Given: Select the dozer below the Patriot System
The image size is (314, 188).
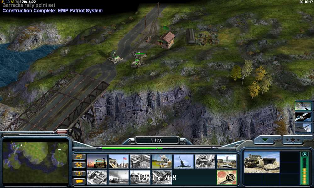Looking at the screenshot, I should coord(137,63).
